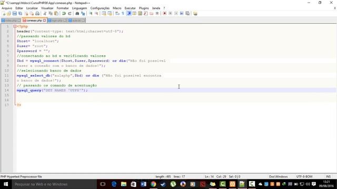337x189 pixels.
Task: Click the Open file toolbar icon
Action: click(9, 14)
